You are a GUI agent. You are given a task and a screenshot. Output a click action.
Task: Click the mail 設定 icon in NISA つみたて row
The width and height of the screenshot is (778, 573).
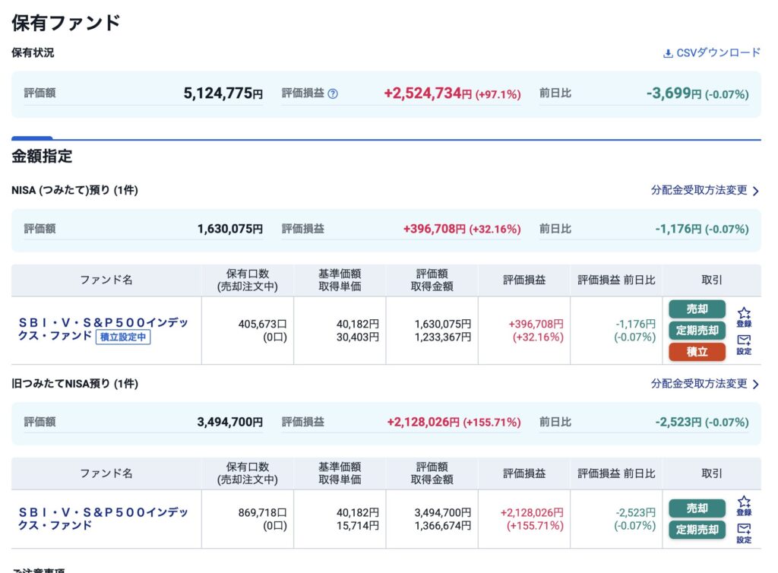(x=744, y=344)
